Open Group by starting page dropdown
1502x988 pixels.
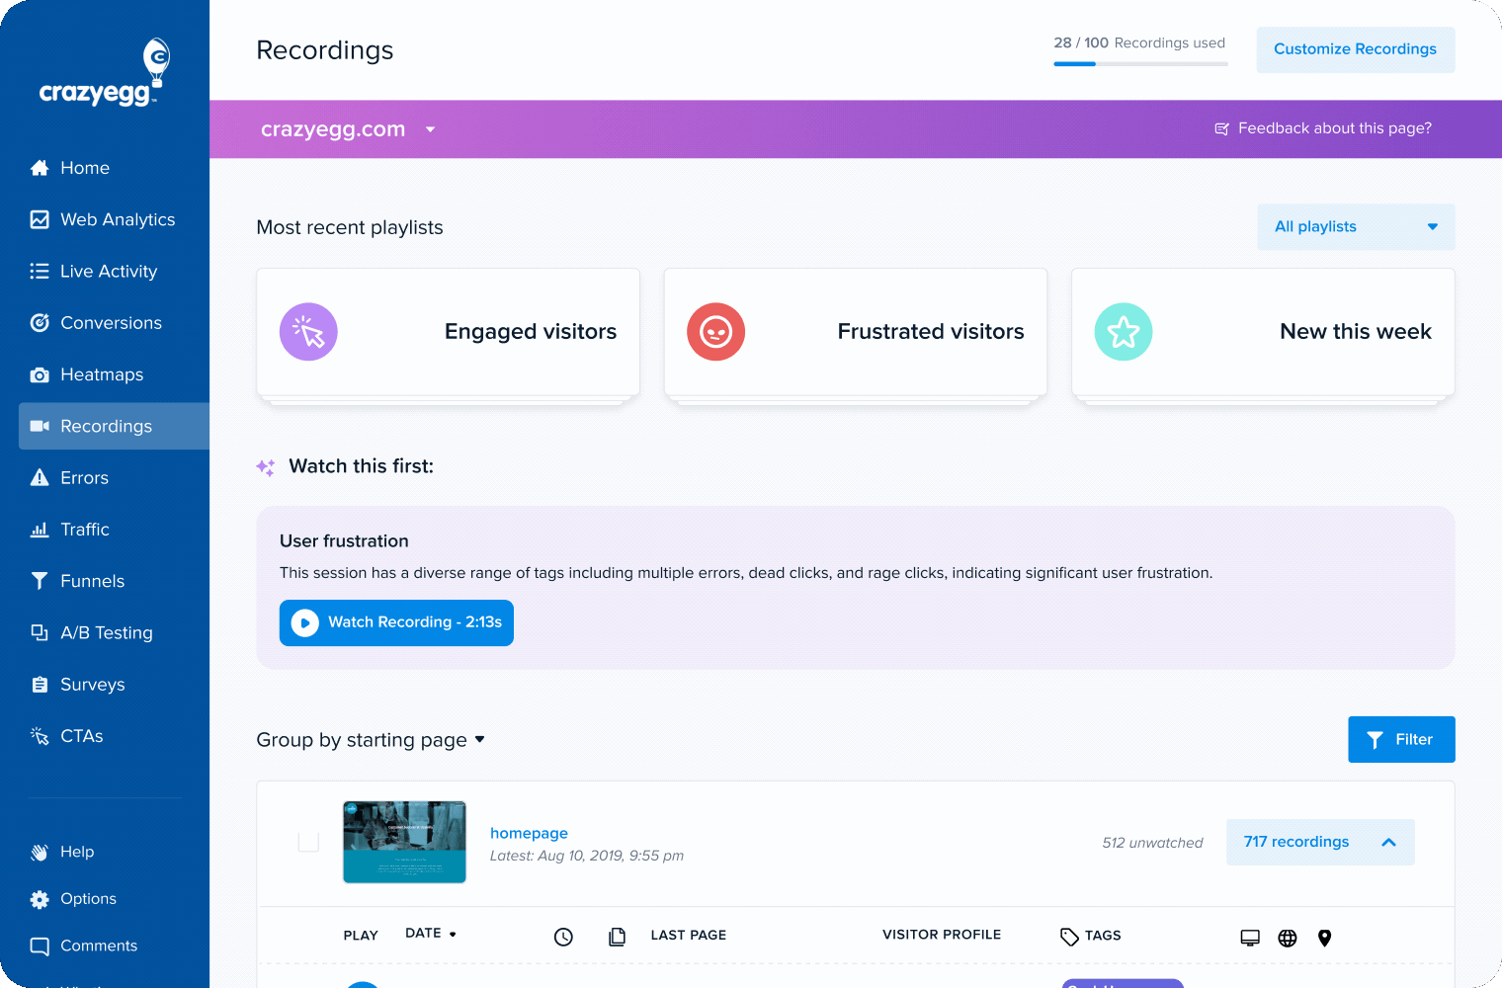click(x=371, y=740)
